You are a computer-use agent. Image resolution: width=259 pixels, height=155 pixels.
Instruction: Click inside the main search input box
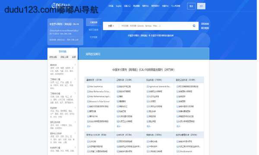point(155,26)
